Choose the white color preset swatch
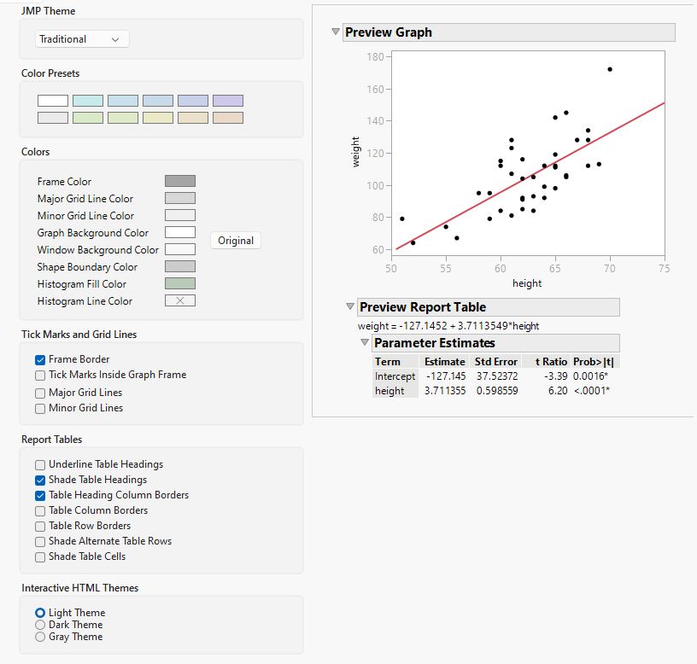This screenshot has height=664, width=697. (x=53, y=101)
